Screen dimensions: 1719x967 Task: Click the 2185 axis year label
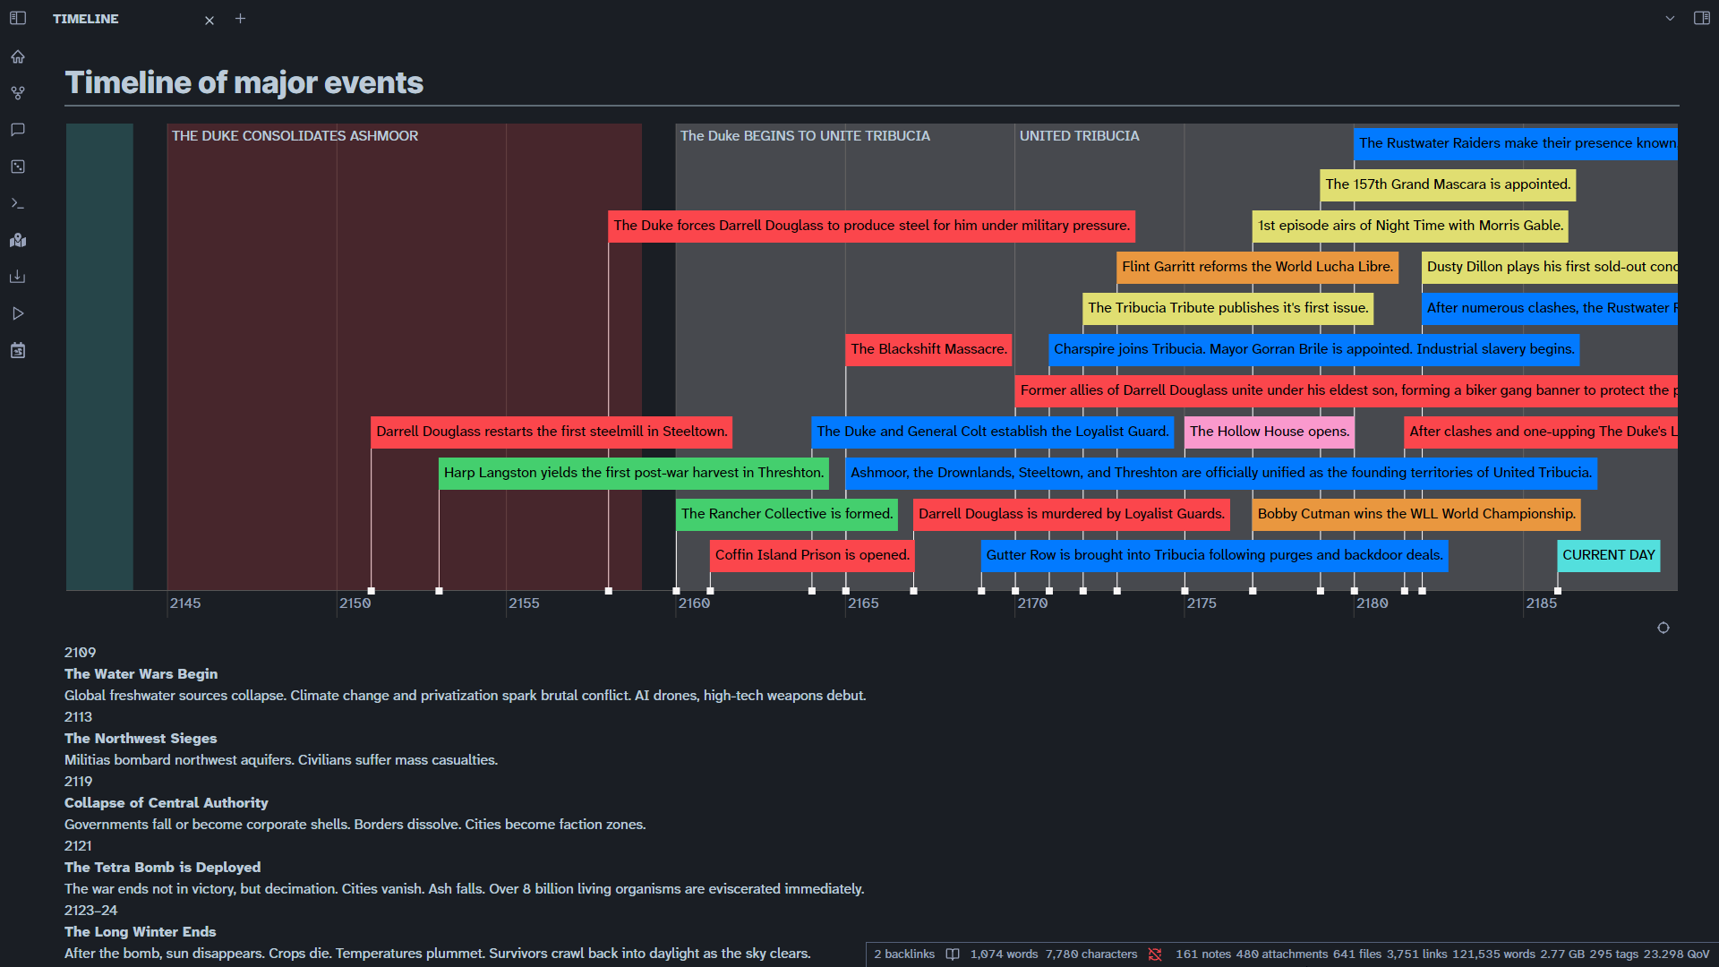coord(1541,603)
